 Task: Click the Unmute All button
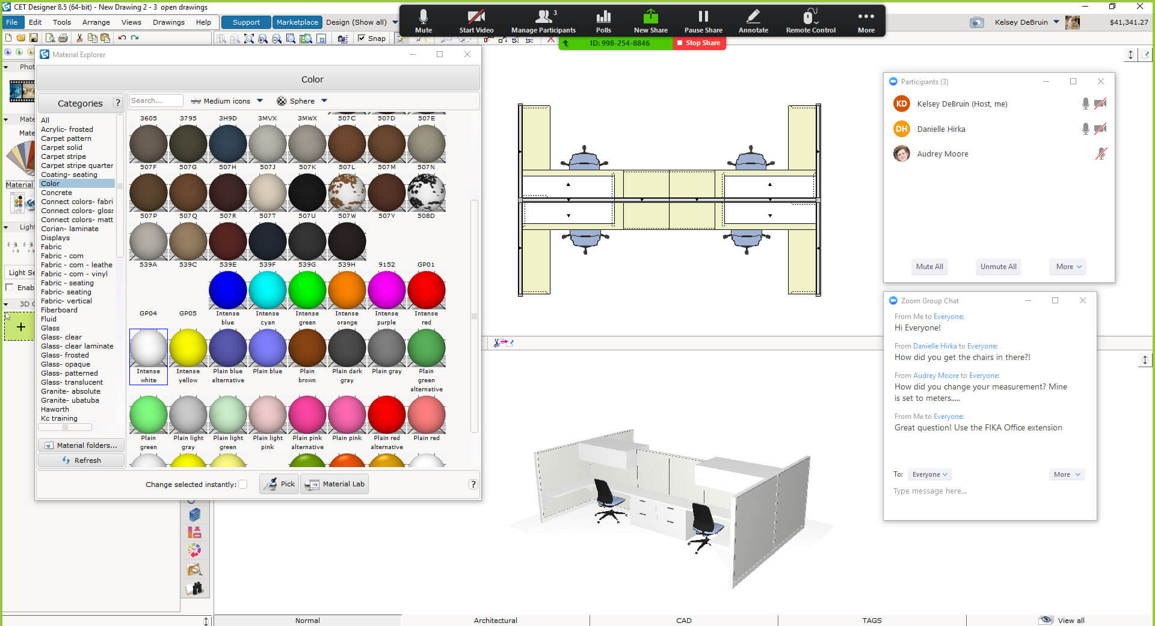click(x=998, y=267)
